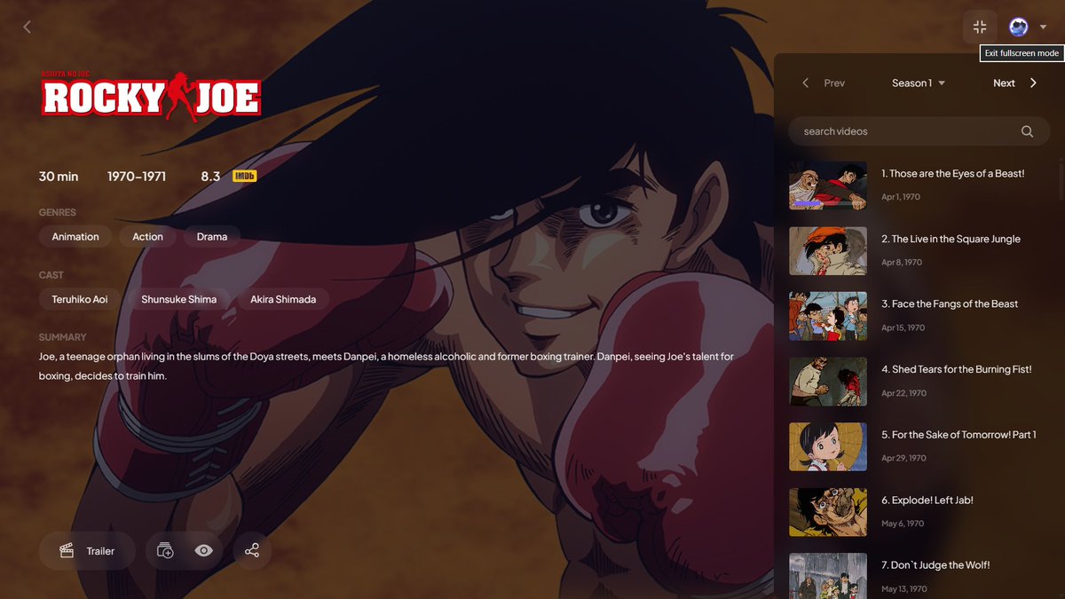Click the IMDb rating badge

pyautogui.click(x=244, y=176)
